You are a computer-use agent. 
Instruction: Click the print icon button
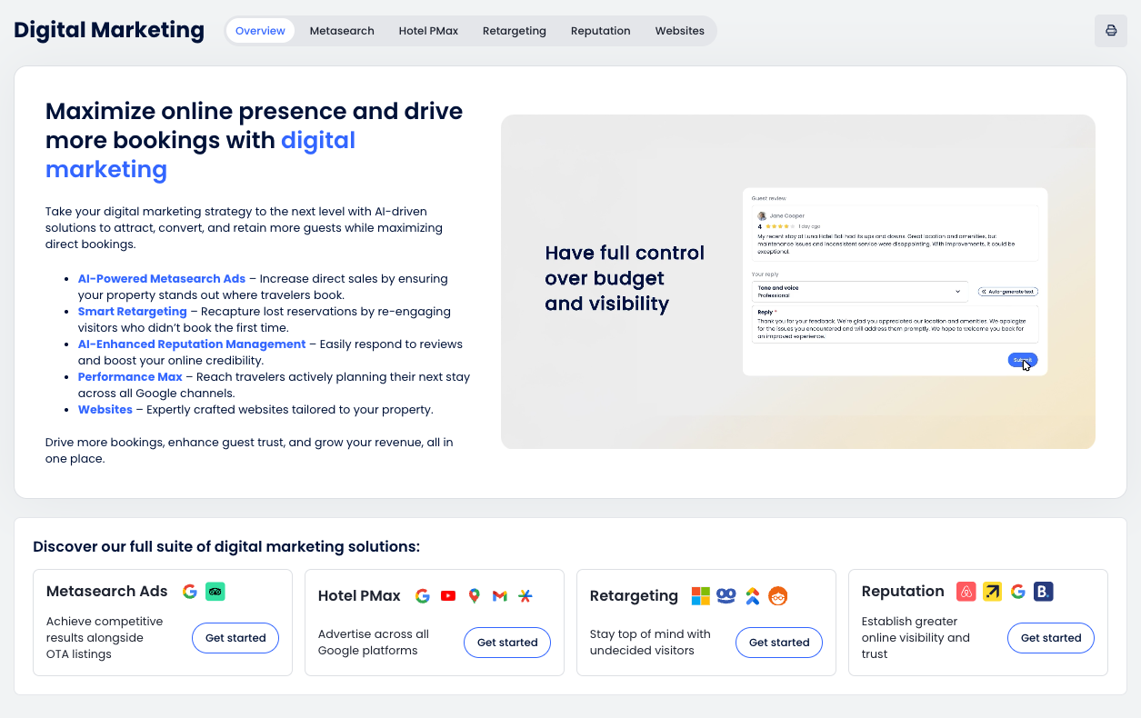(x=1110, y=31)
